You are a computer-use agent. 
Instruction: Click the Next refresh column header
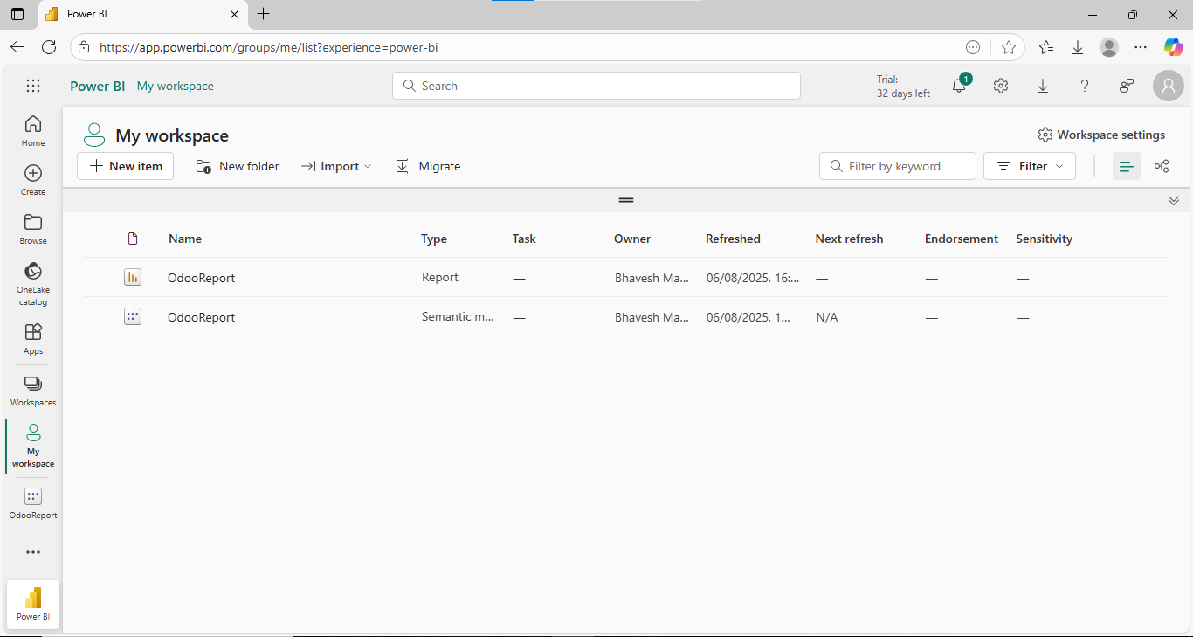tap(849, 239)
